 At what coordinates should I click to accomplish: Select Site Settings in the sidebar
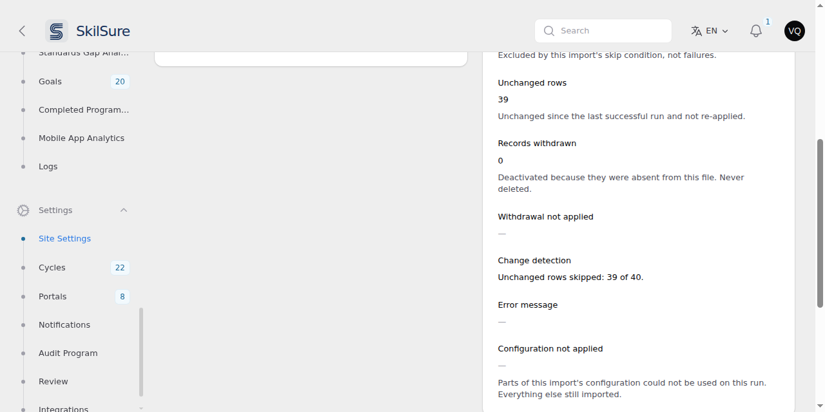[x=64, y=239]
